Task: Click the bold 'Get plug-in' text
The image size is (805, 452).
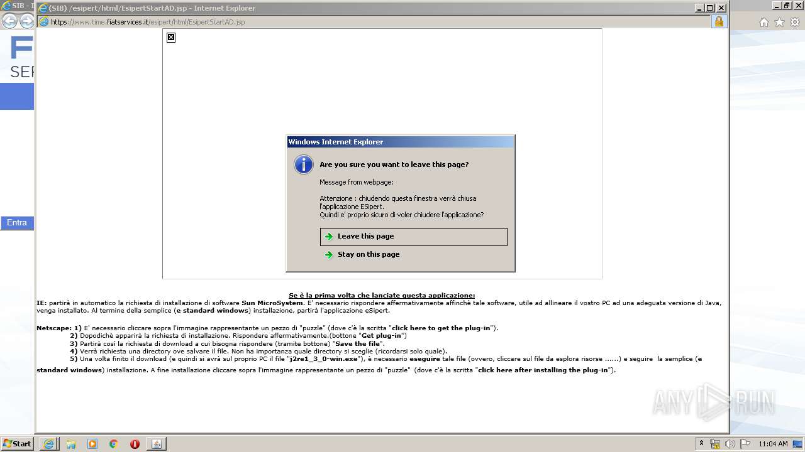Action: 382,336
